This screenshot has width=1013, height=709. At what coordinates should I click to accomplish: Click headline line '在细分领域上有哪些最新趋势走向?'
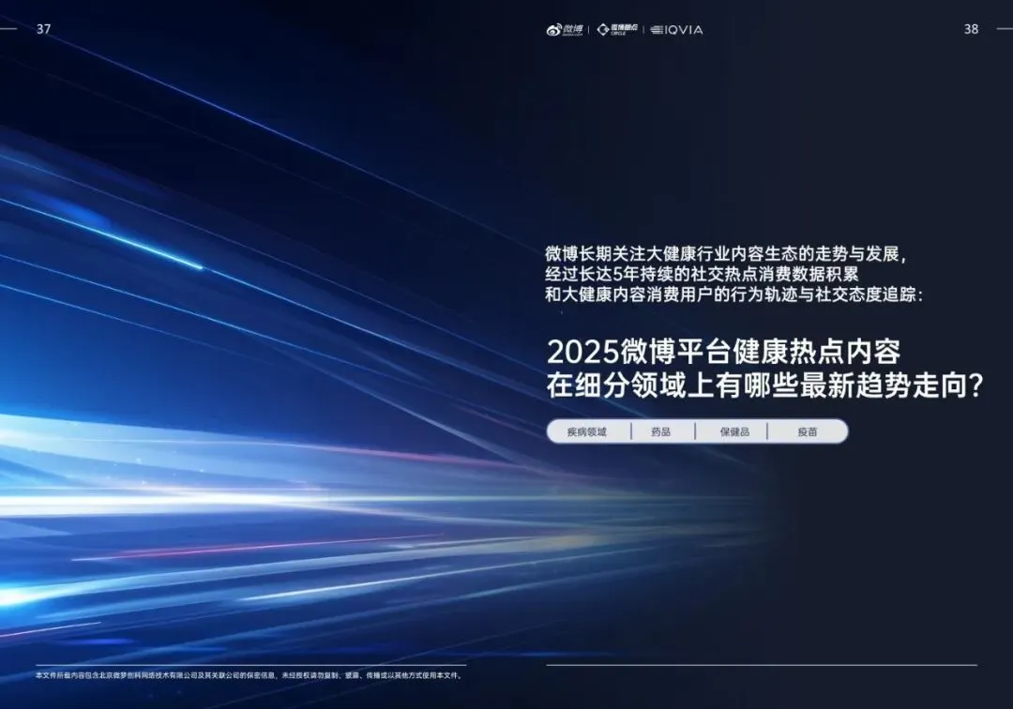coord(765,386)
